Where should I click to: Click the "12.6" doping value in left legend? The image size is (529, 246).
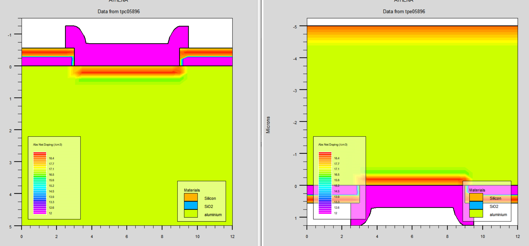click(51, 208)
